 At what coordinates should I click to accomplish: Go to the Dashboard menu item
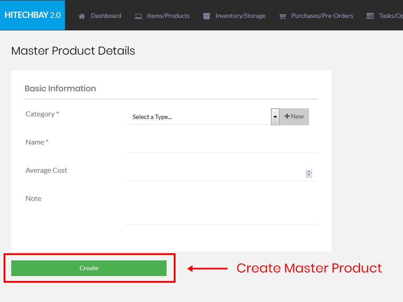[106, 16]
